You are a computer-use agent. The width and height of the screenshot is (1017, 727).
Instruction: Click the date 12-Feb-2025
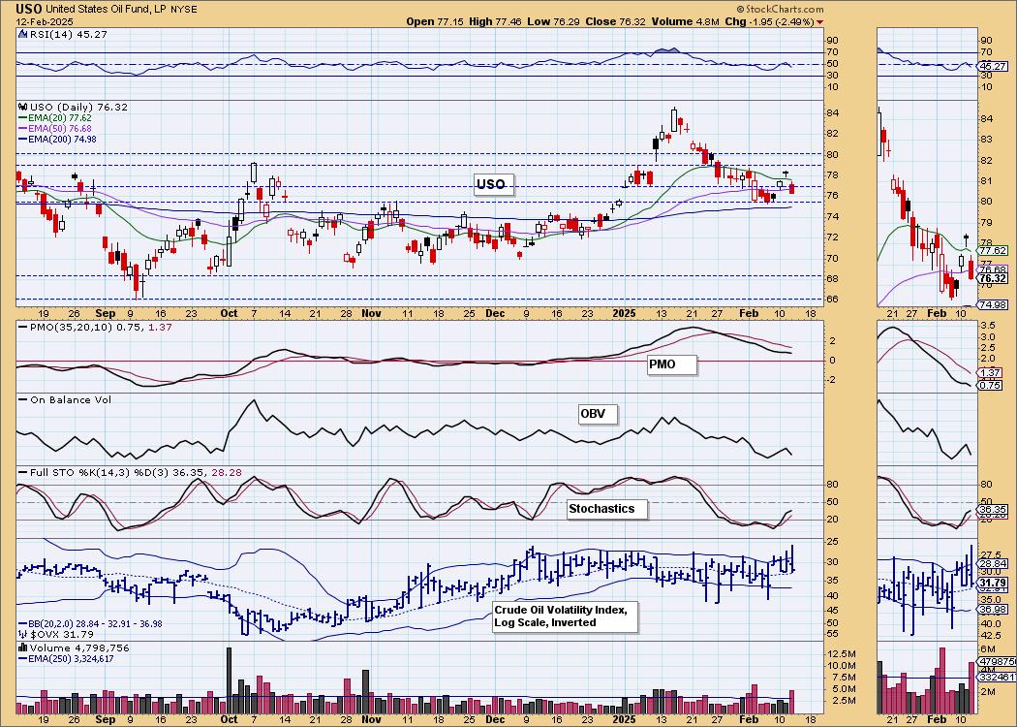pos(43,22)
